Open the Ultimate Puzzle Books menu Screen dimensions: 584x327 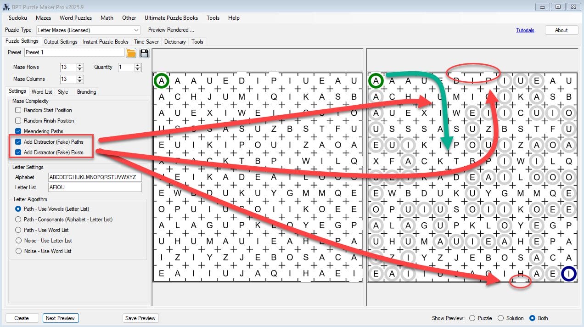(x=171, y=18)
